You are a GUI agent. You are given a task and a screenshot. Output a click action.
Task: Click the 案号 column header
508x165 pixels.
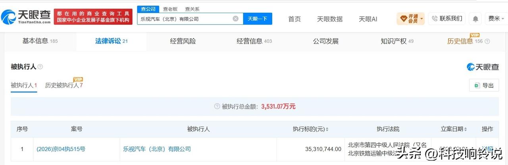pyautogui.click(x=77, y=129)
